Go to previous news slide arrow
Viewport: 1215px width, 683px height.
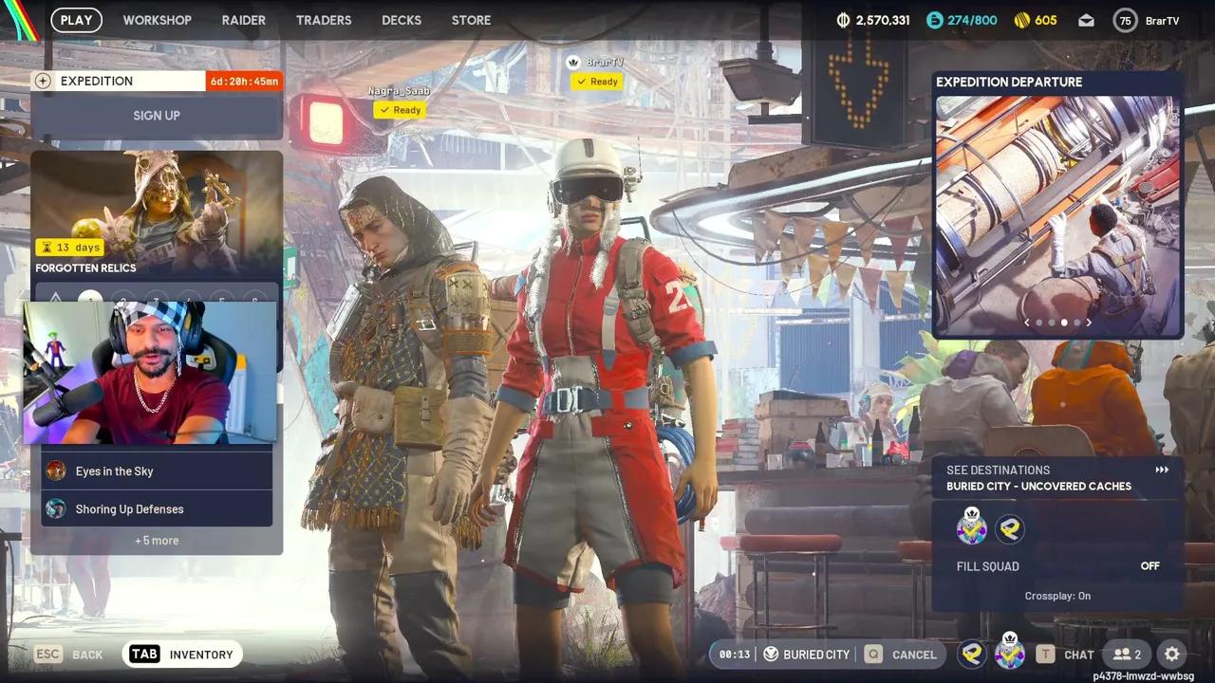pyautogui.click(x=1026, y=323)
